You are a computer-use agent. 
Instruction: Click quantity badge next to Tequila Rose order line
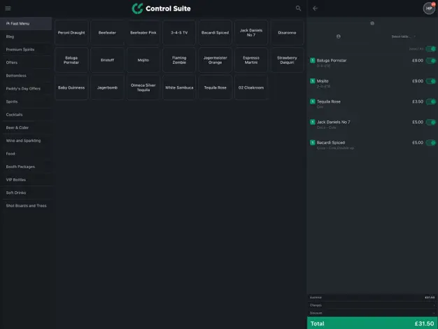(313, 101)
